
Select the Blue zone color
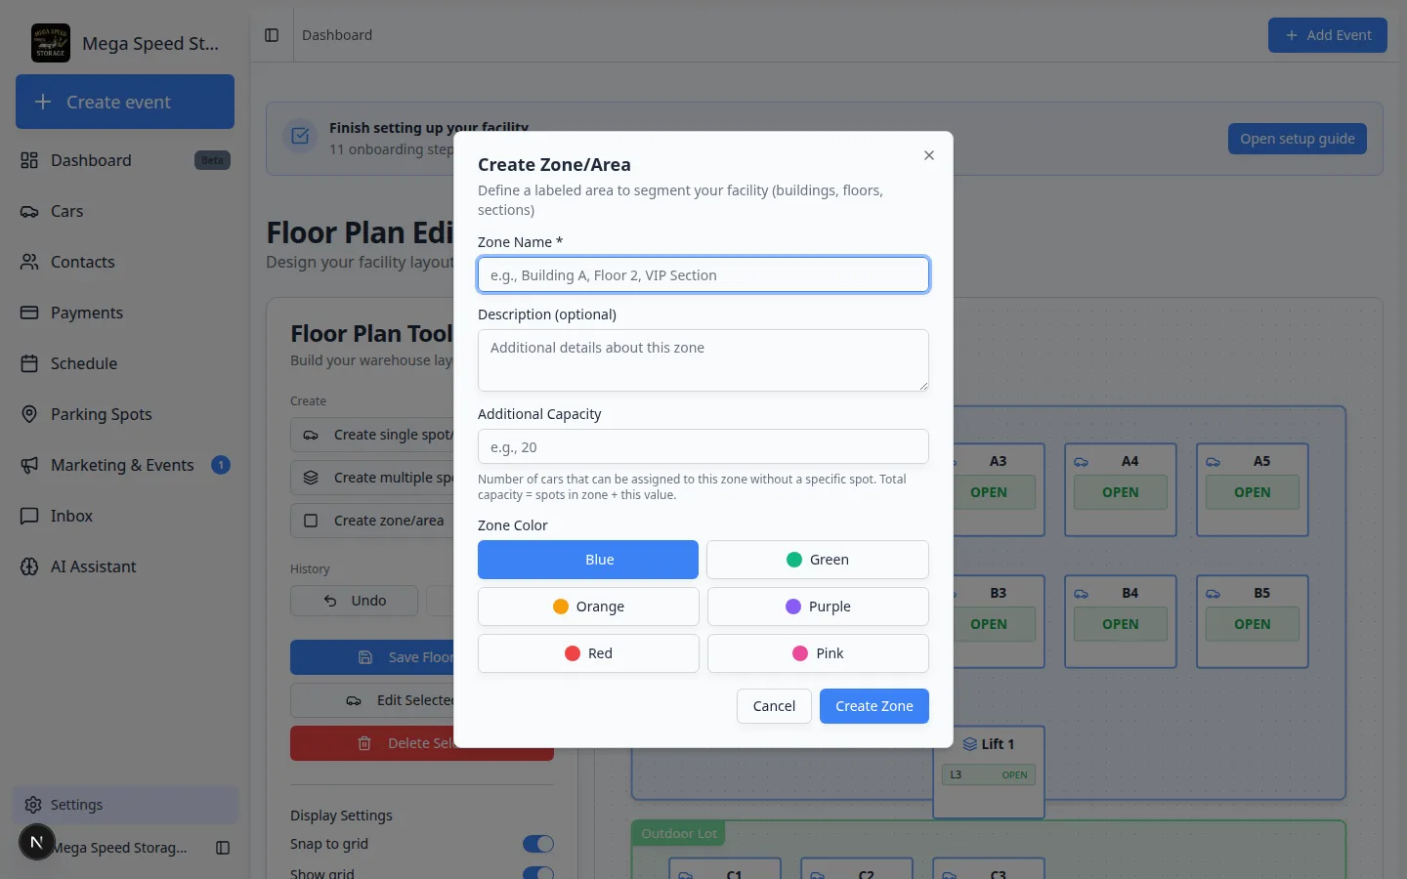588,560
